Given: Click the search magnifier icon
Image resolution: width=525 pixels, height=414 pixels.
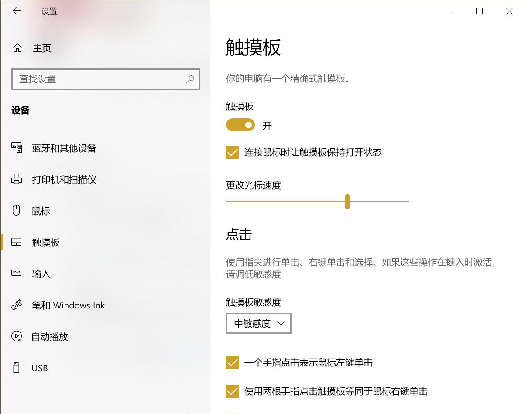Looking at the screenshot, I should (x=190, y=79).
